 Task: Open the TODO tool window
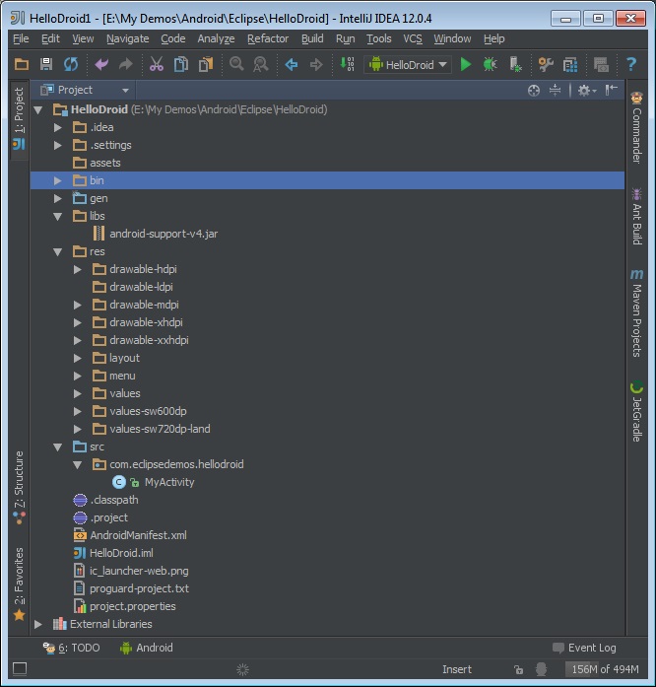(71, 648)
